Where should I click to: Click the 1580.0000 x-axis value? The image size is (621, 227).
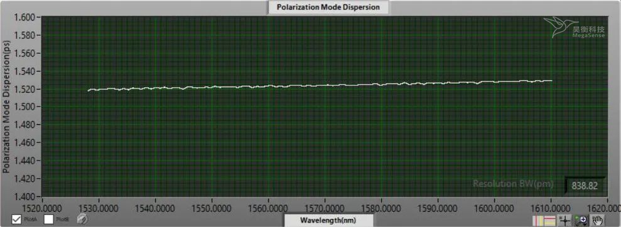click(x=381, y=208)
